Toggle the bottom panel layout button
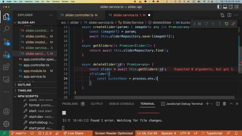The image size is (242, 136). pos(225,7)
